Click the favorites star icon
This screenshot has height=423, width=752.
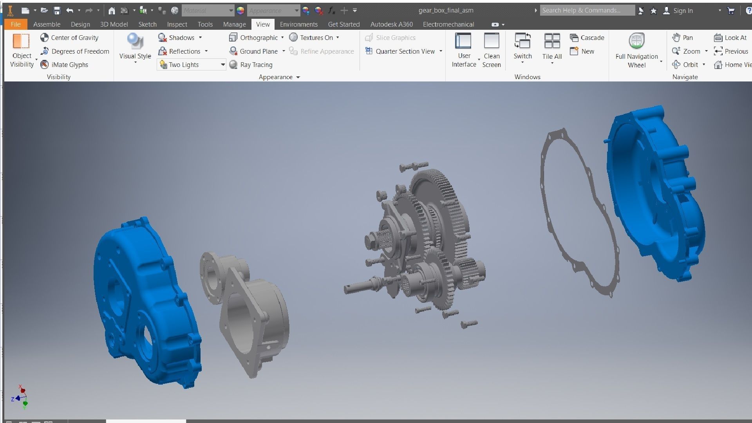[x=653, y=11]
